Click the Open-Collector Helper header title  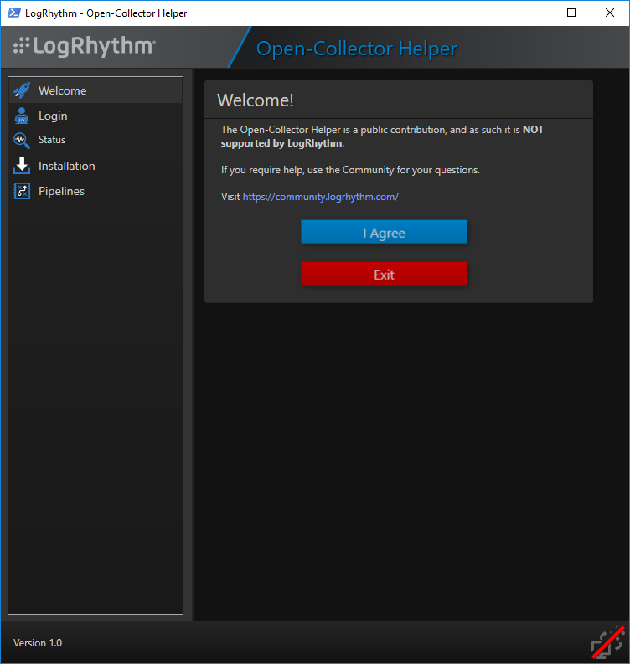(357, 49)
